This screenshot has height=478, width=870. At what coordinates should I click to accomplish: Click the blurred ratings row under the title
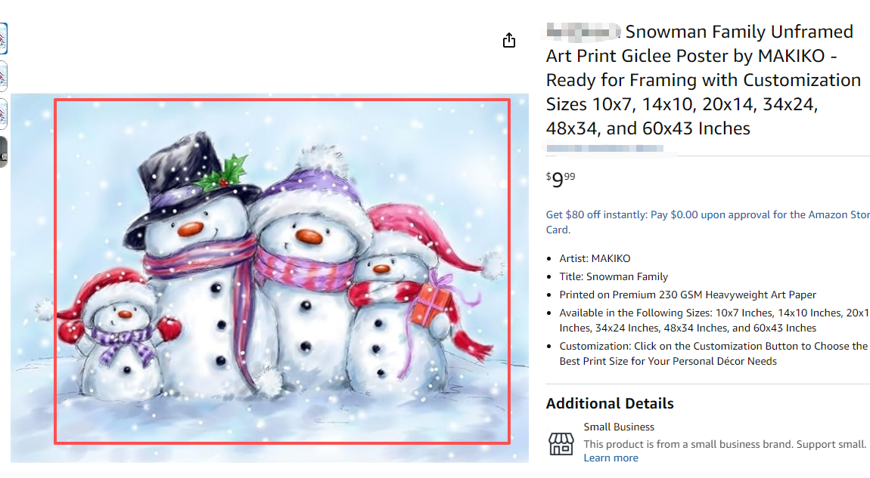pos(604,149)
